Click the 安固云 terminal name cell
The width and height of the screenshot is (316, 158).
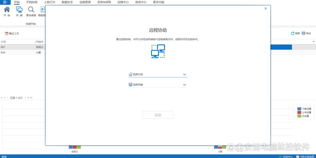[x=40, y=47]
